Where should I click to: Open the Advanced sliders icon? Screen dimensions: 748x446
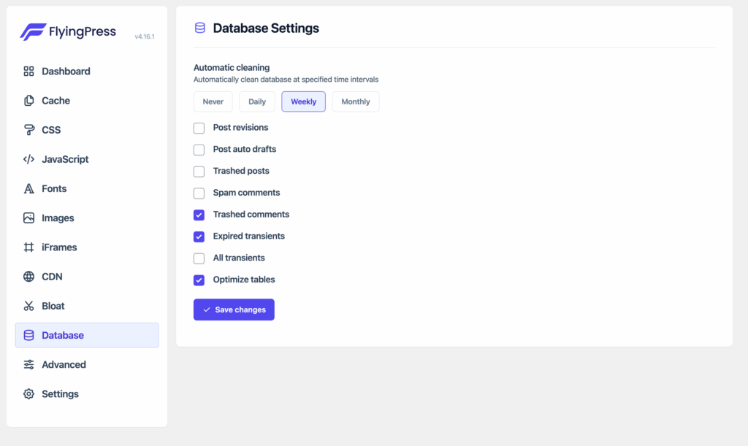point(28,364)
